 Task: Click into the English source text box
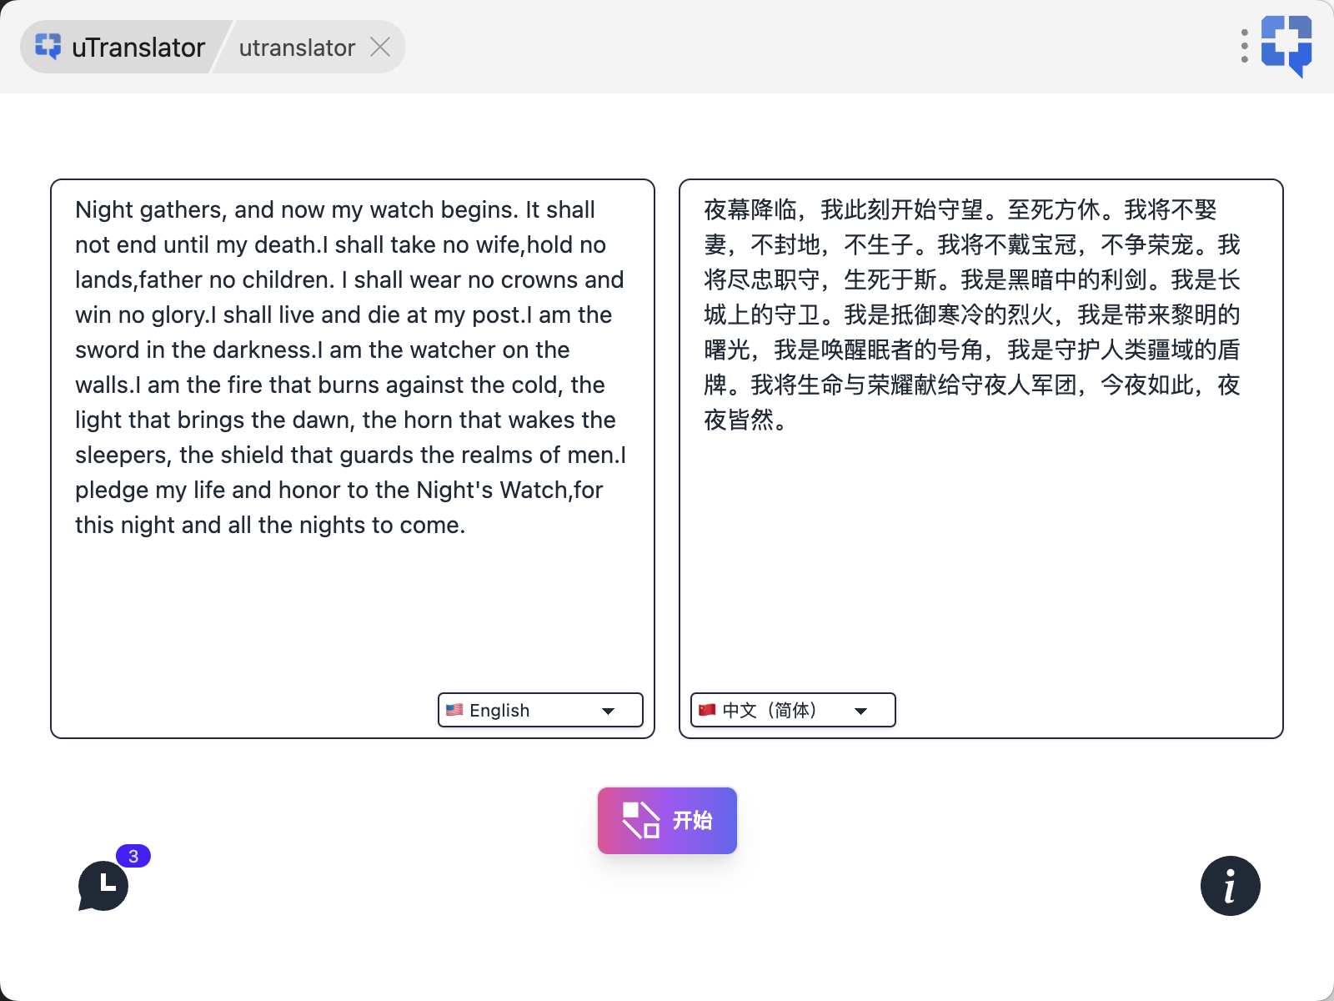pos(353,459)
